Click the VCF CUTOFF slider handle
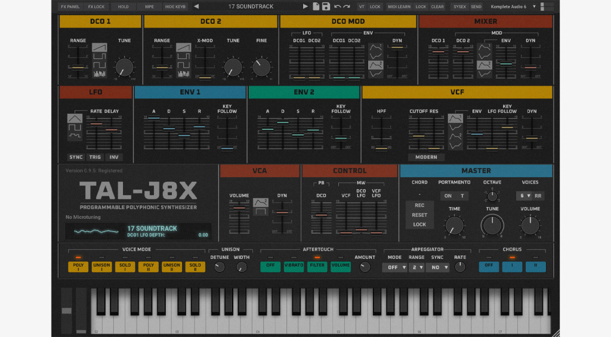 pyautogui.click(x=418, y=136)
